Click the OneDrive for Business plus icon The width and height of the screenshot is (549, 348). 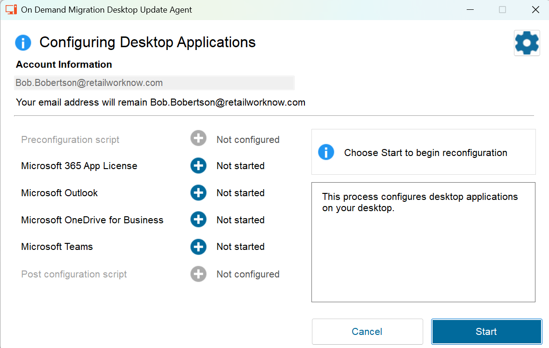[198, 220]
